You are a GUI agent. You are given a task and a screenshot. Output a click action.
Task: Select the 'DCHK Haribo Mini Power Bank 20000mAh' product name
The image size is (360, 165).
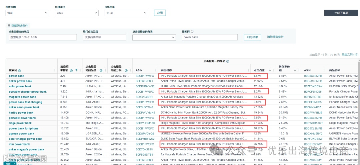pos(204,113)
